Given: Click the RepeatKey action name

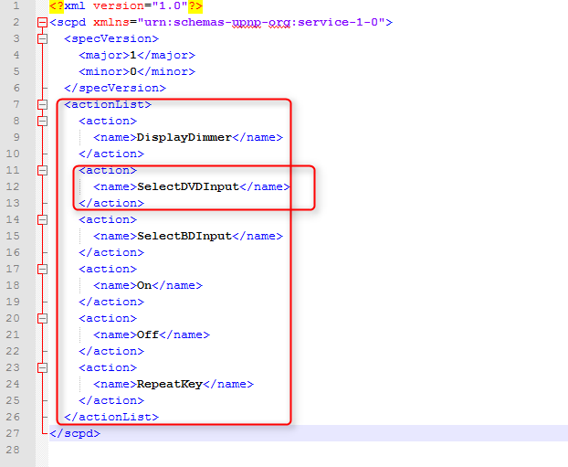Looking at the screenshot, I should pyautogui.click(x=170, y=384).
